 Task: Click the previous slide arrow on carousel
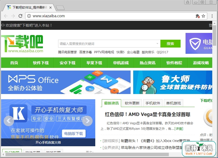click(x=9, y=121)
